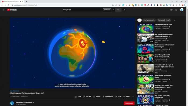
Task: Open the Kurzgesagt channel name link
Action: click(24, 103)
